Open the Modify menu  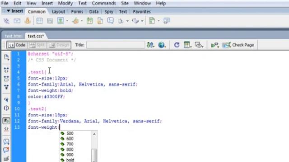pyautogui.click(x=65, y=3)
